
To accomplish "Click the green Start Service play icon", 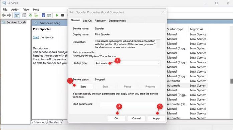I will [57, 15].
